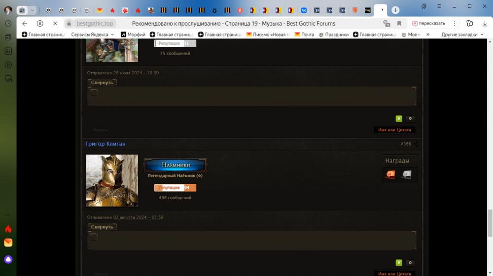Open history clock icon in left sidebar
493x276 pixels.
pos(8,24)
